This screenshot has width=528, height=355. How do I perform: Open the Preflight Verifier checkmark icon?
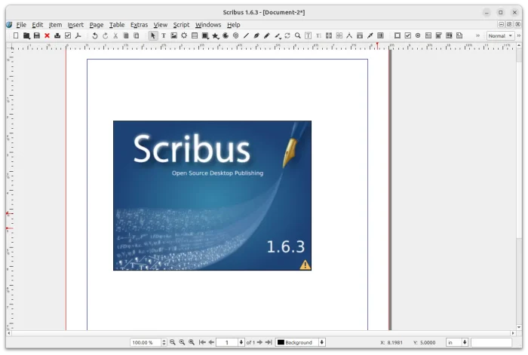(x=68, y=35)
